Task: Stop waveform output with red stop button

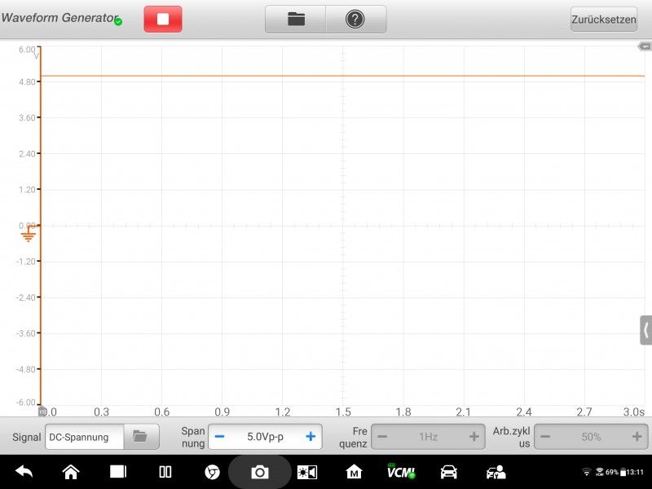Action: tap(162, 19)
